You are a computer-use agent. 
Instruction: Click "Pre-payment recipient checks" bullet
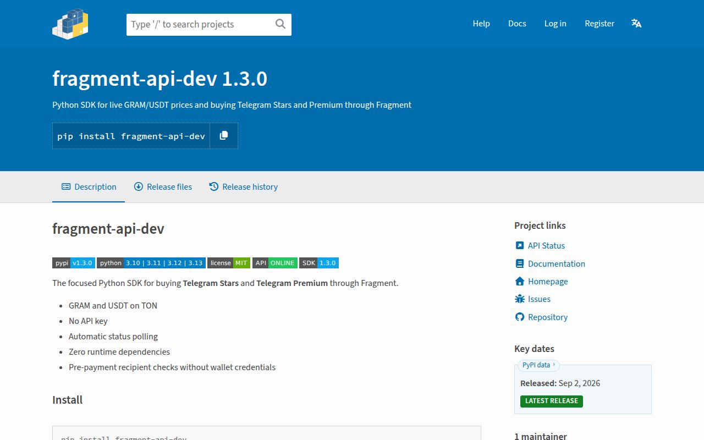pyautogui.click(x=172, y=367)
